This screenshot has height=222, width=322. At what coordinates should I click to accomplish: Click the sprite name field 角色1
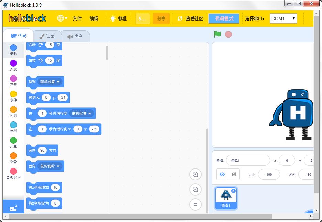[x=248, y=160]
